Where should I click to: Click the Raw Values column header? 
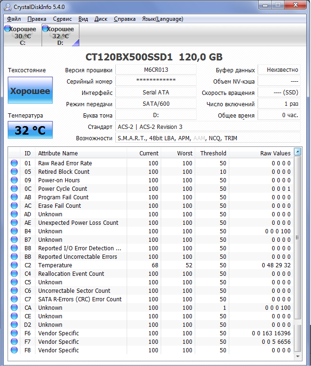[x=261, y=153]
